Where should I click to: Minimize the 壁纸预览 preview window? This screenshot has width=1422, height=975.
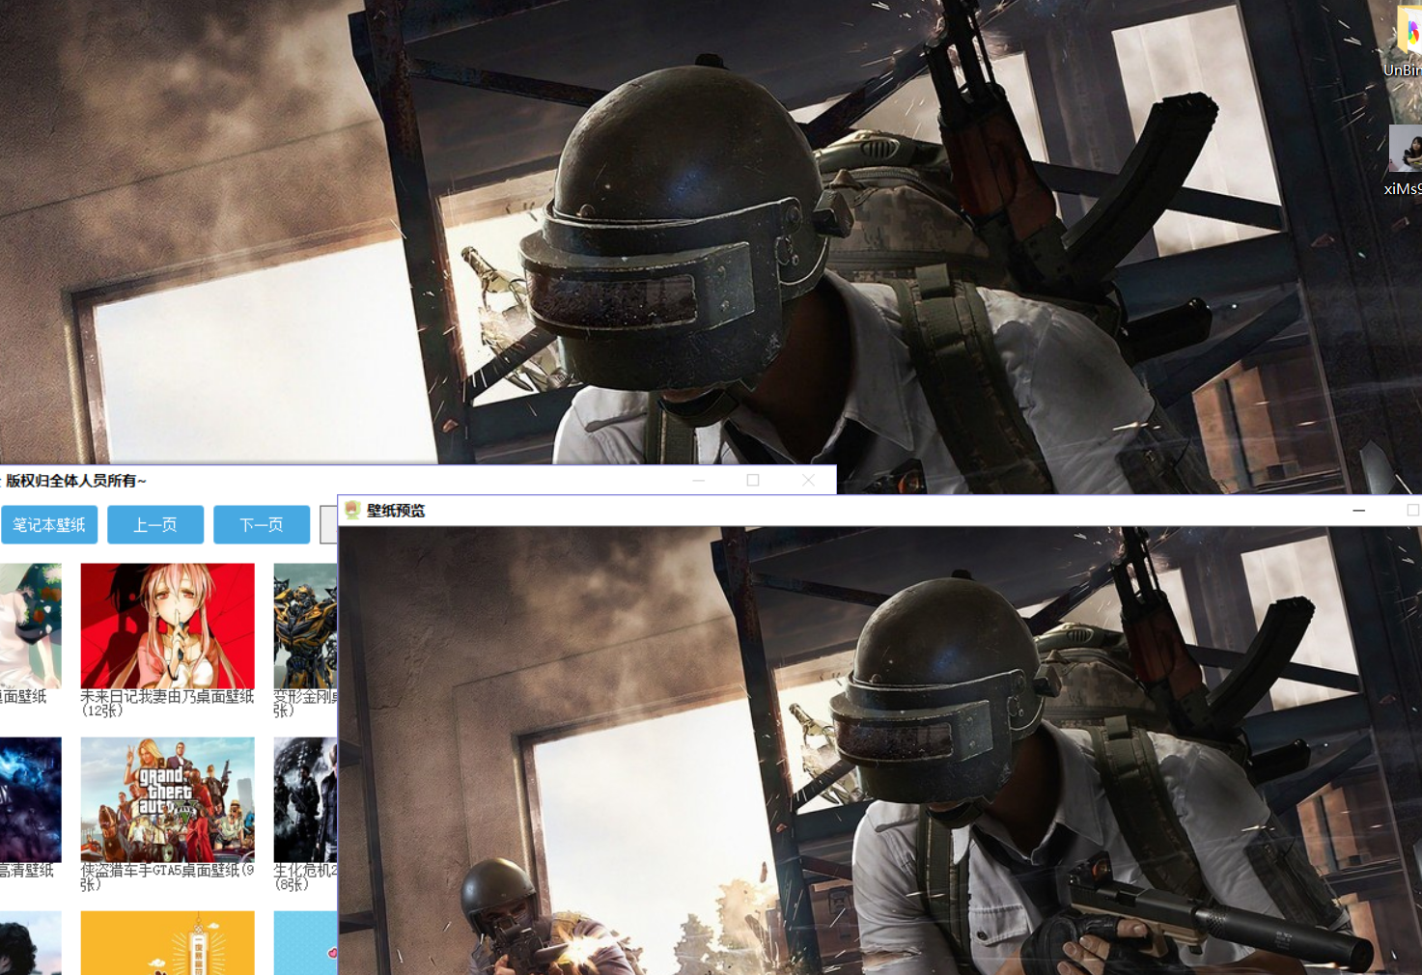click(1358, 510)
